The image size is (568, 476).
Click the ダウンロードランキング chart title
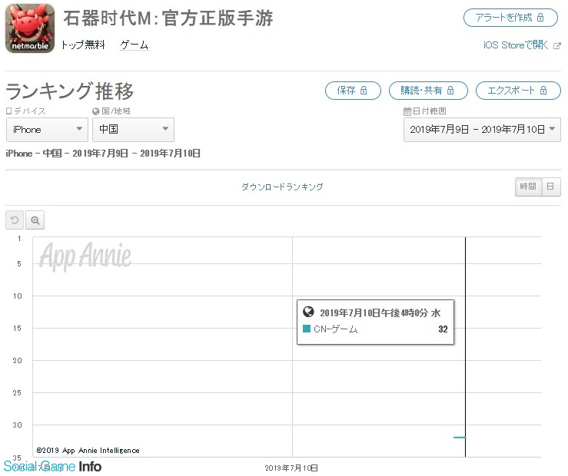coord(282,187)
